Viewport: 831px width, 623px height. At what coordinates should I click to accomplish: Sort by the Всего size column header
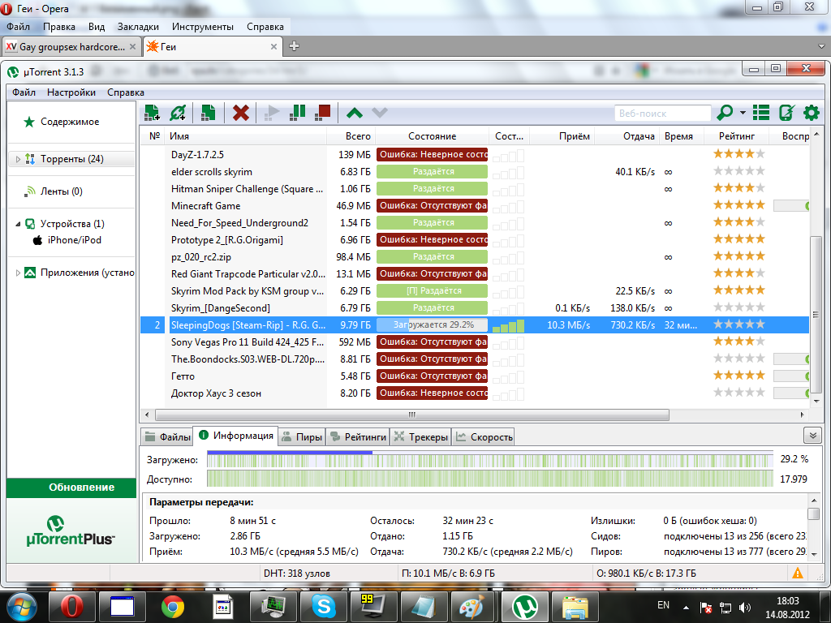tap(351, 136)
